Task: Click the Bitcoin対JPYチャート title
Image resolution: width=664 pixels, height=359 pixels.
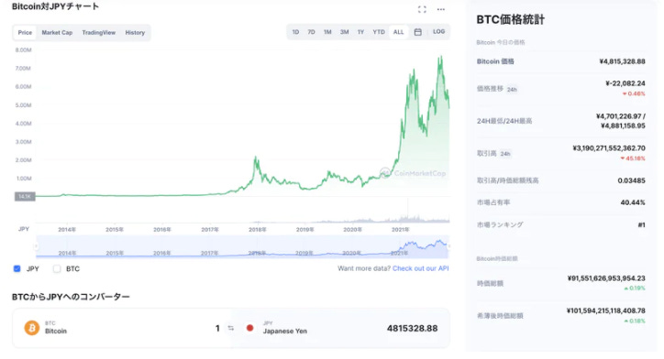Action: click(55, 6)
